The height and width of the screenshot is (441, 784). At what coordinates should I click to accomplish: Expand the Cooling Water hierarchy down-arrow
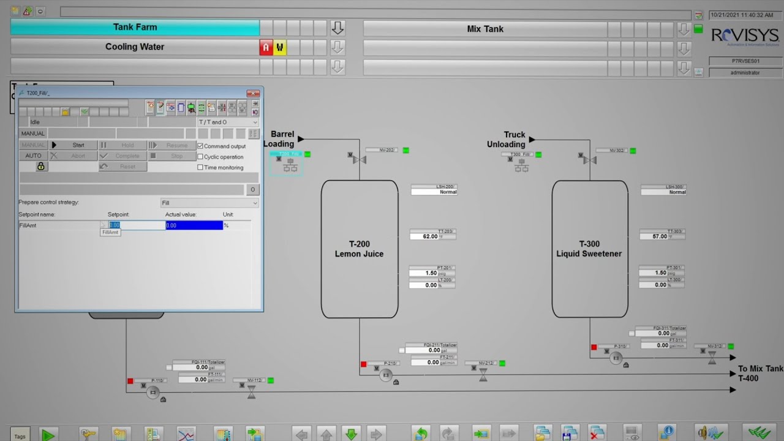(337, 47)
